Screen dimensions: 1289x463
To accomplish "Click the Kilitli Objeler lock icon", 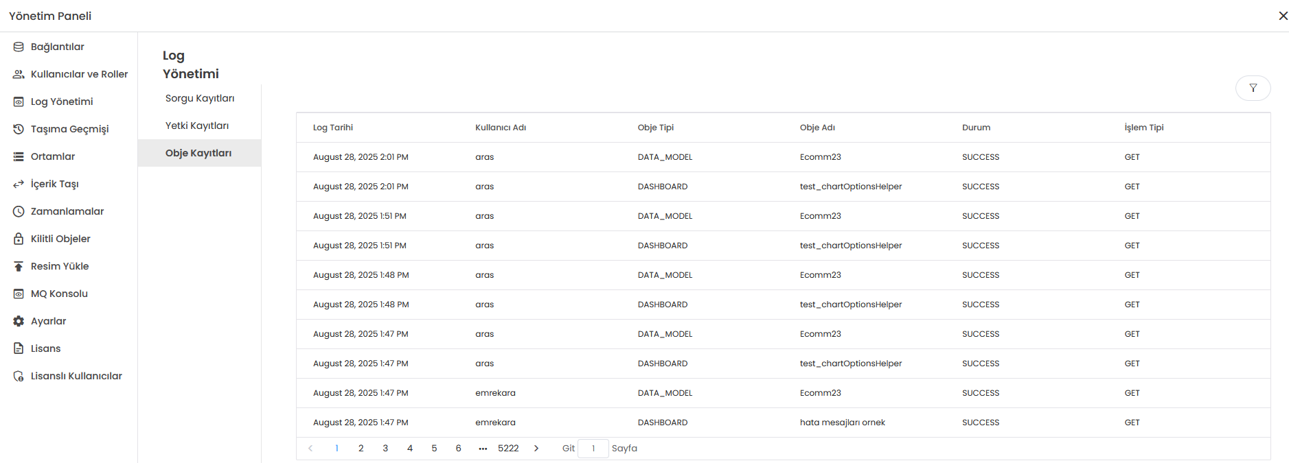I will (x=19, y=239).
